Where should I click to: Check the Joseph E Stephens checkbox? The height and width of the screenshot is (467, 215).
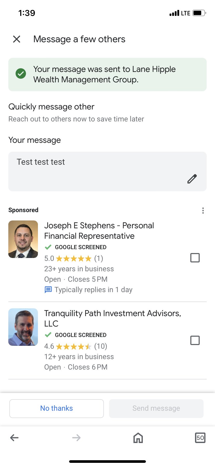tap(195, 258)
